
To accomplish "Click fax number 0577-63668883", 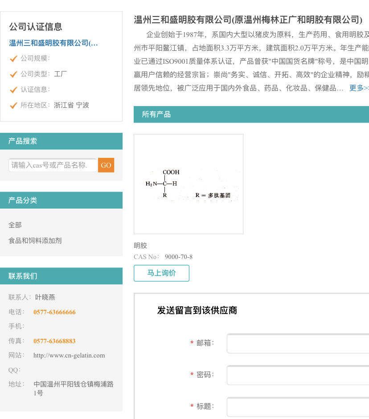I will click(x=54, y=341).
